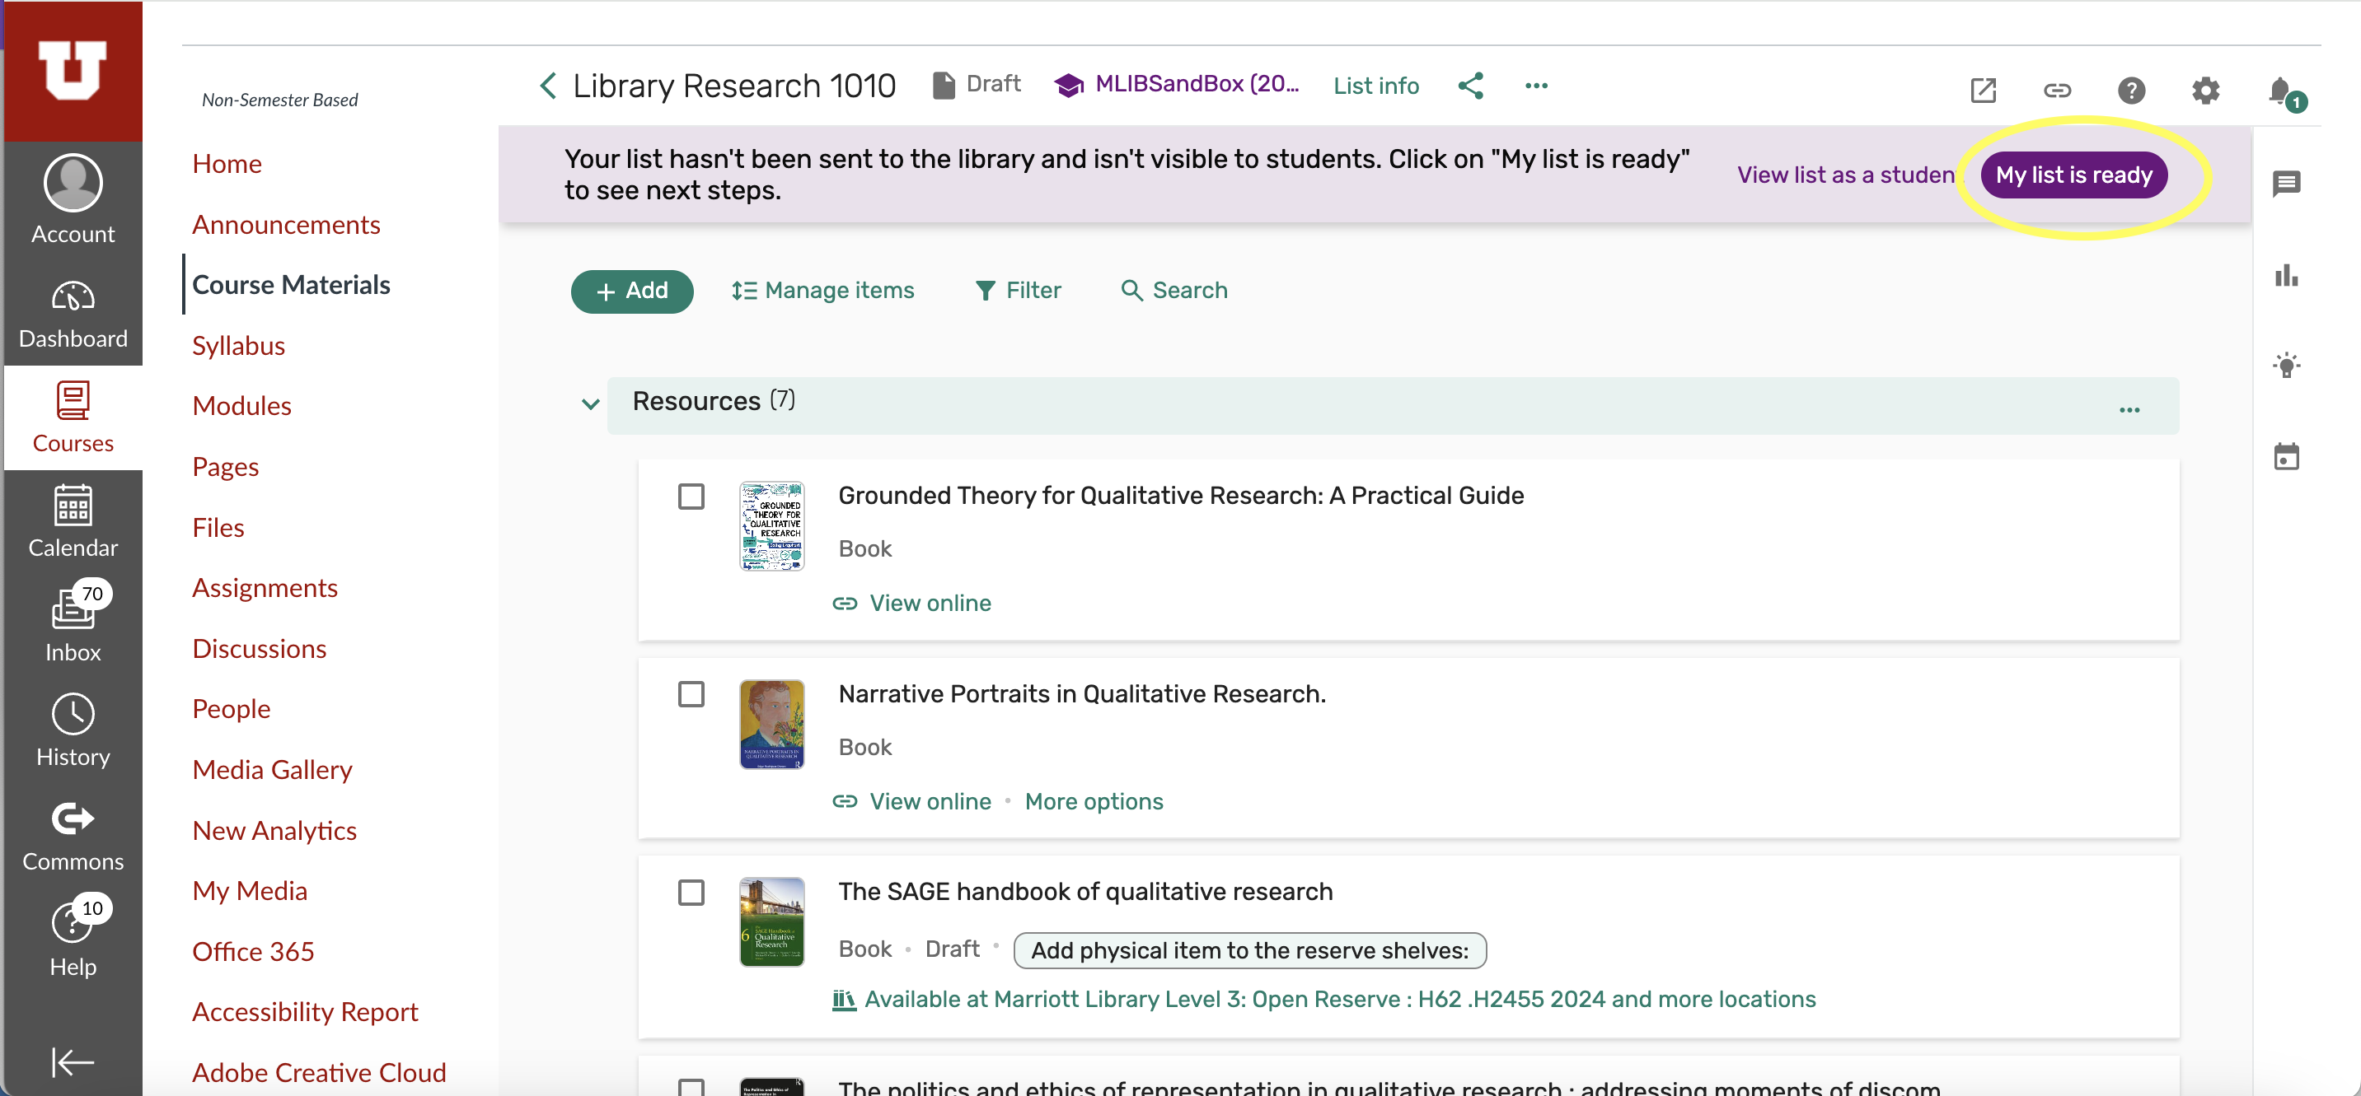Open Assignments in course menu
This screenshot has width=2361, height=1096.
tap(265, 589)
